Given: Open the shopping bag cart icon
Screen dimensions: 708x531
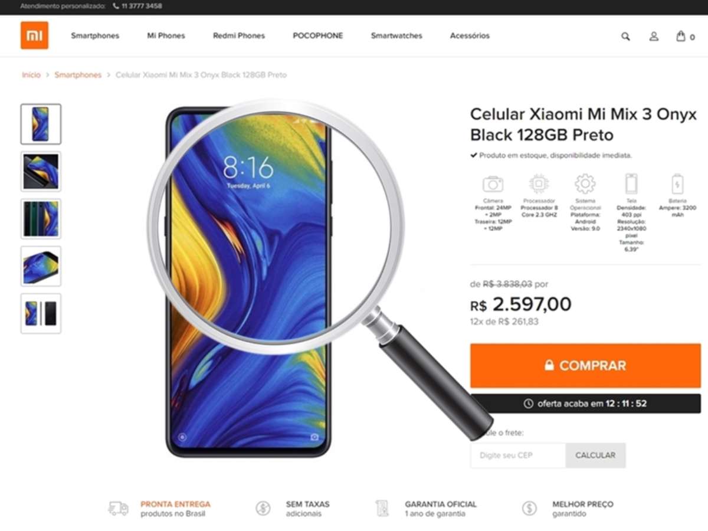Looking at the screenshot, I should 680,36.
